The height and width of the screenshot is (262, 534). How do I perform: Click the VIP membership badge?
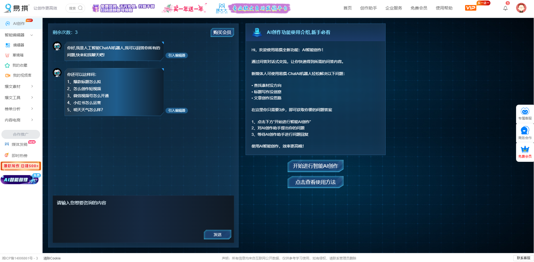click(x=470, y=8)
